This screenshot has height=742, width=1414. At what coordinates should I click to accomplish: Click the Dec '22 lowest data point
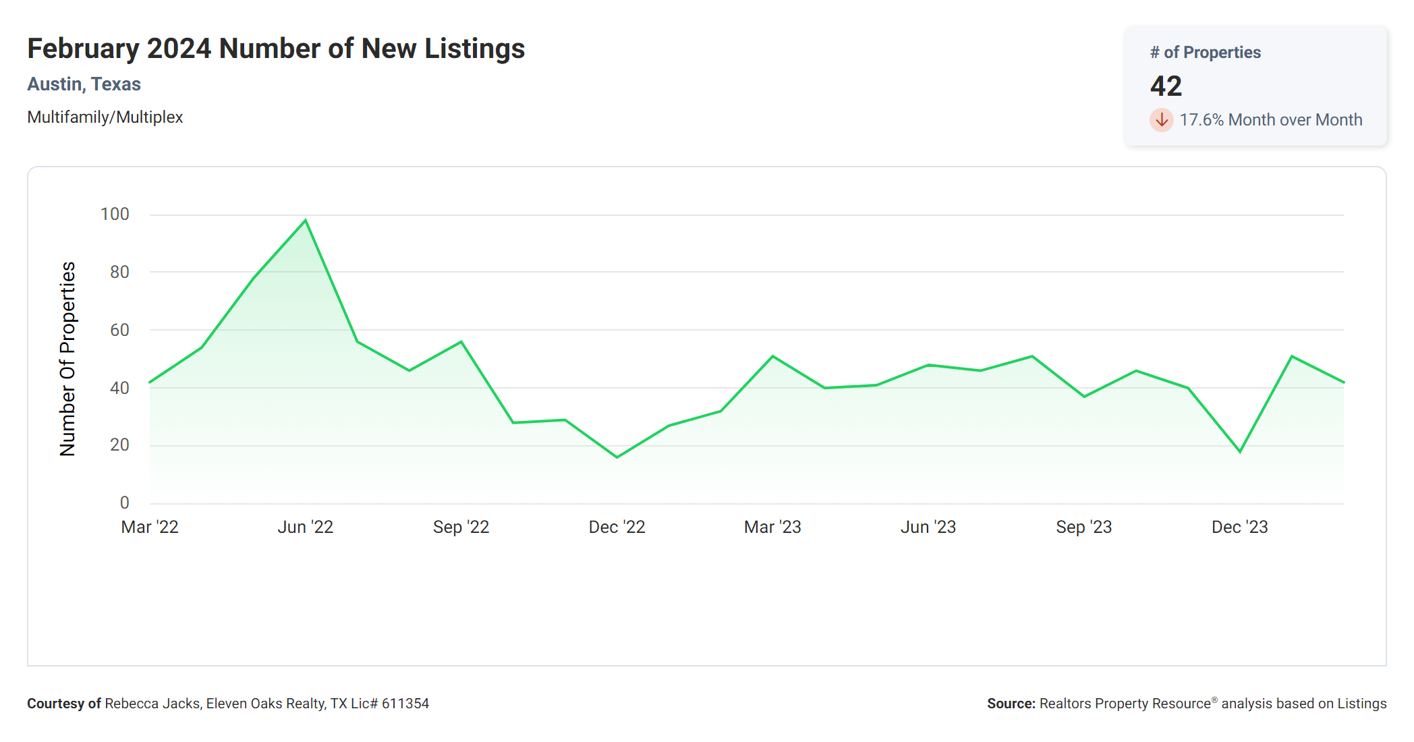617,457
